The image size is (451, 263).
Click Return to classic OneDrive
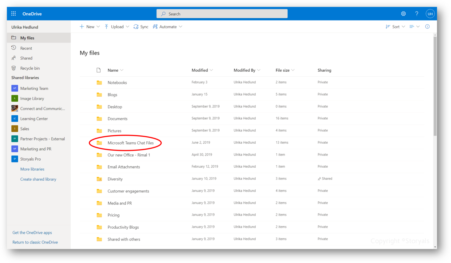click(35, 242)
